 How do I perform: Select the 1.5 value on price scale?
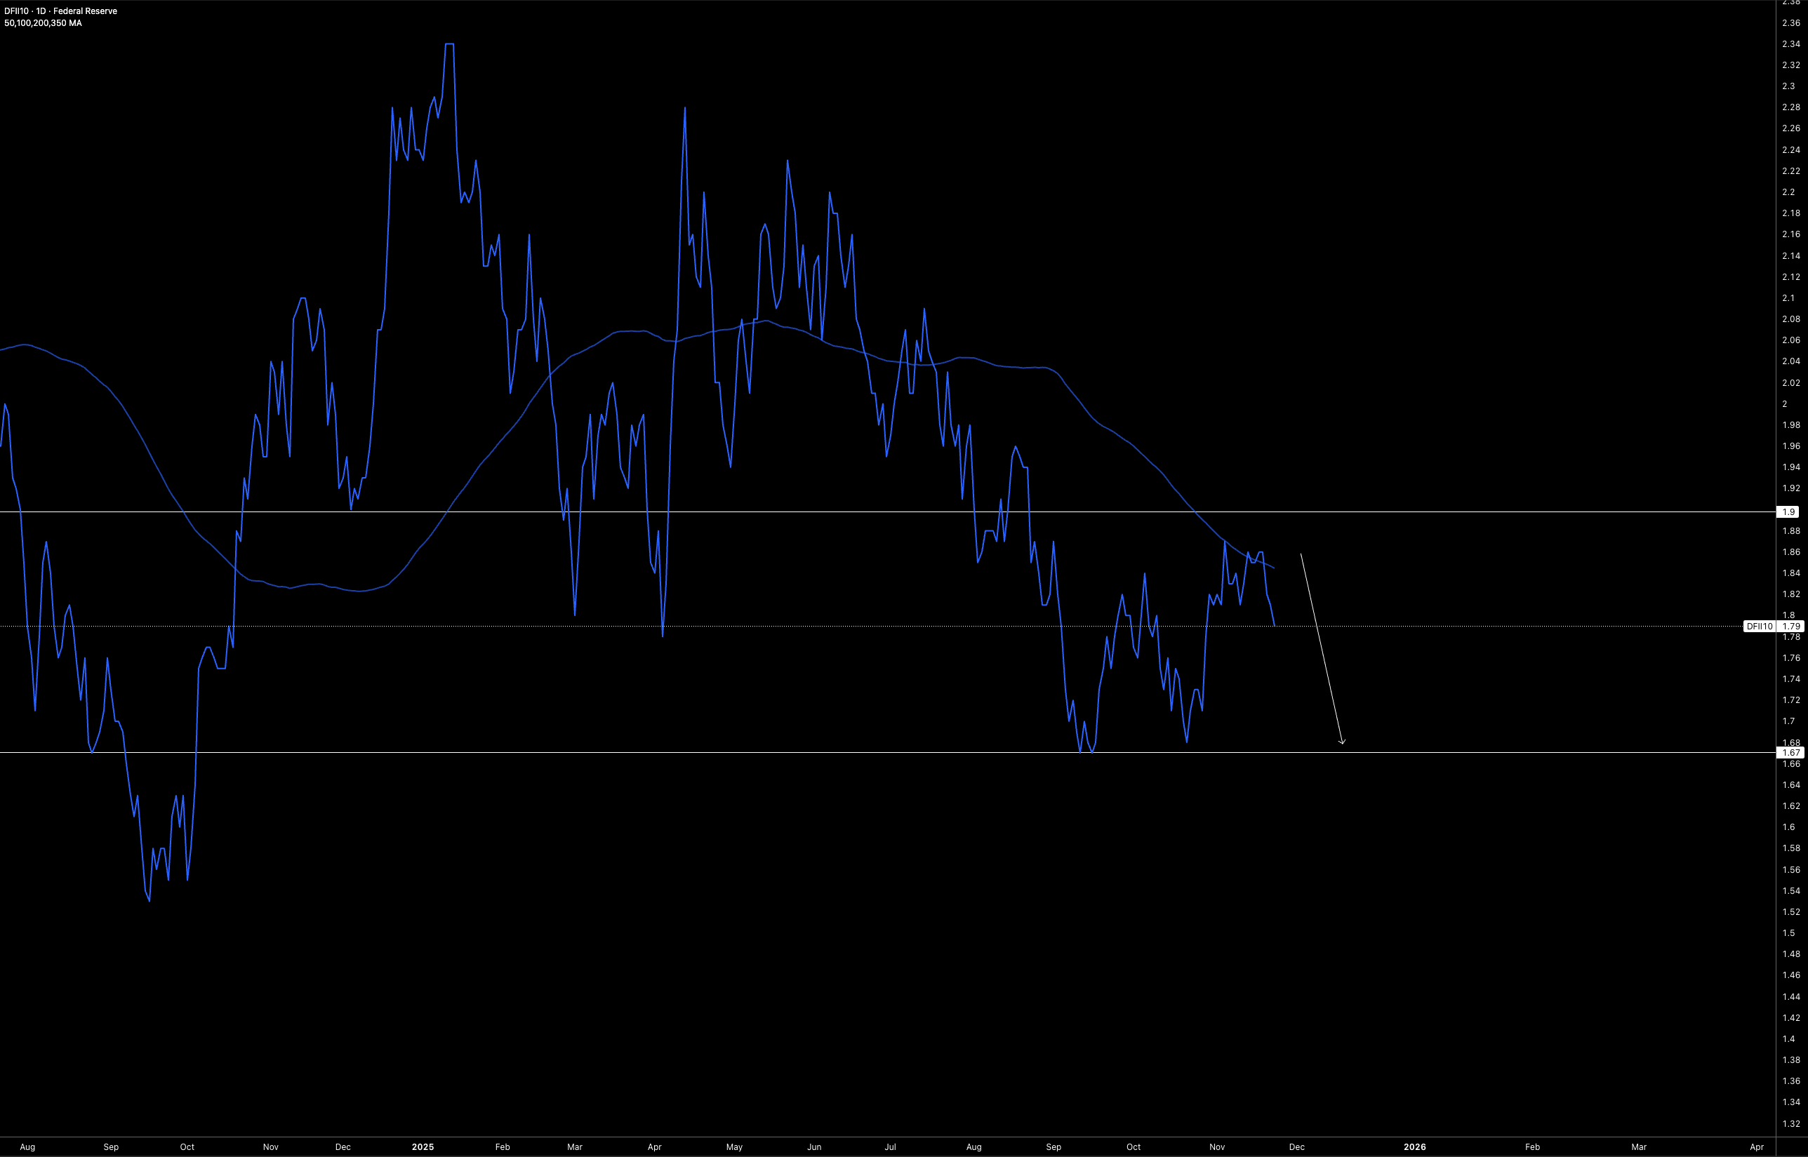coord(1788,932)
